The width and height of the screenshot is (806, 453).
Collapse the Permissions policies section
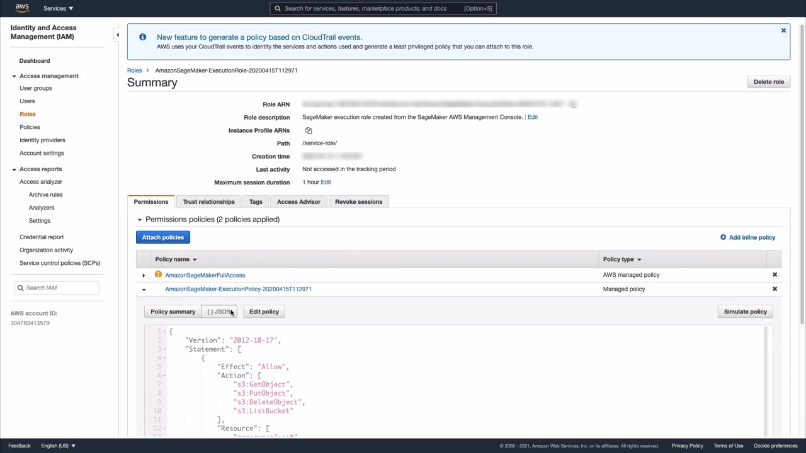tap(140, 220)
